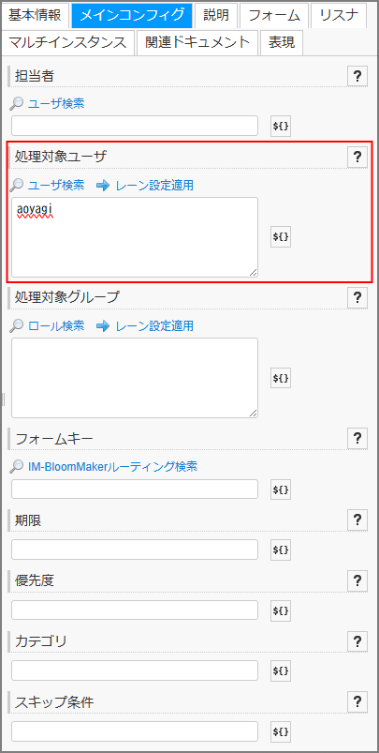Select the メインコンフィグ tab
The height and width of the screenshot is (753, 379).
click(132, 15)
